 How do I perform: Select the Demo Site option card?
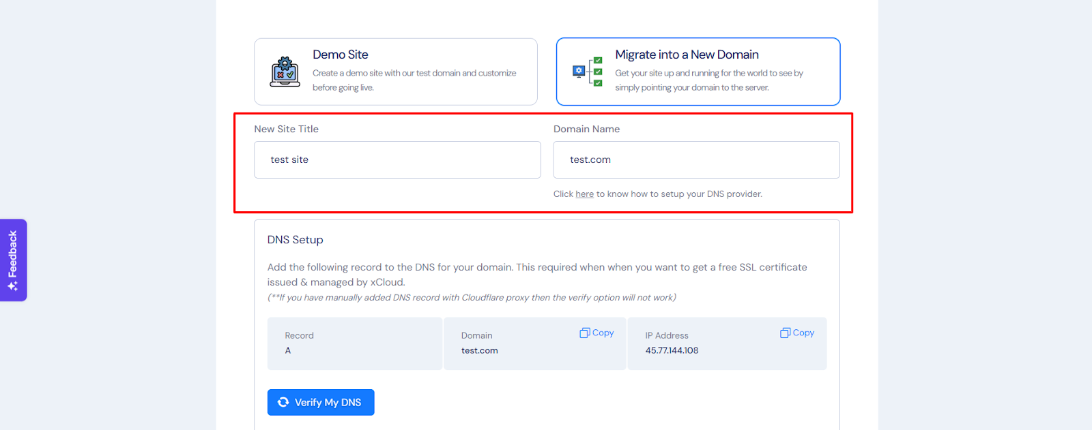point(396,72)
